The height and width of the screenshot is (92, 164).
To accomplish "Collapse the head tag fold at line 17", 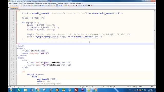I will point(16,49).
